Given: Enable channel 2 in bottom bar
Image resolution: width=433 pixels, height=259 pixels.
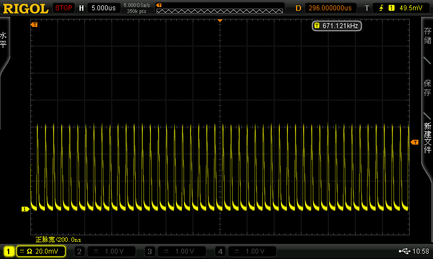Looking at the screenshot, I should [79, 251].
